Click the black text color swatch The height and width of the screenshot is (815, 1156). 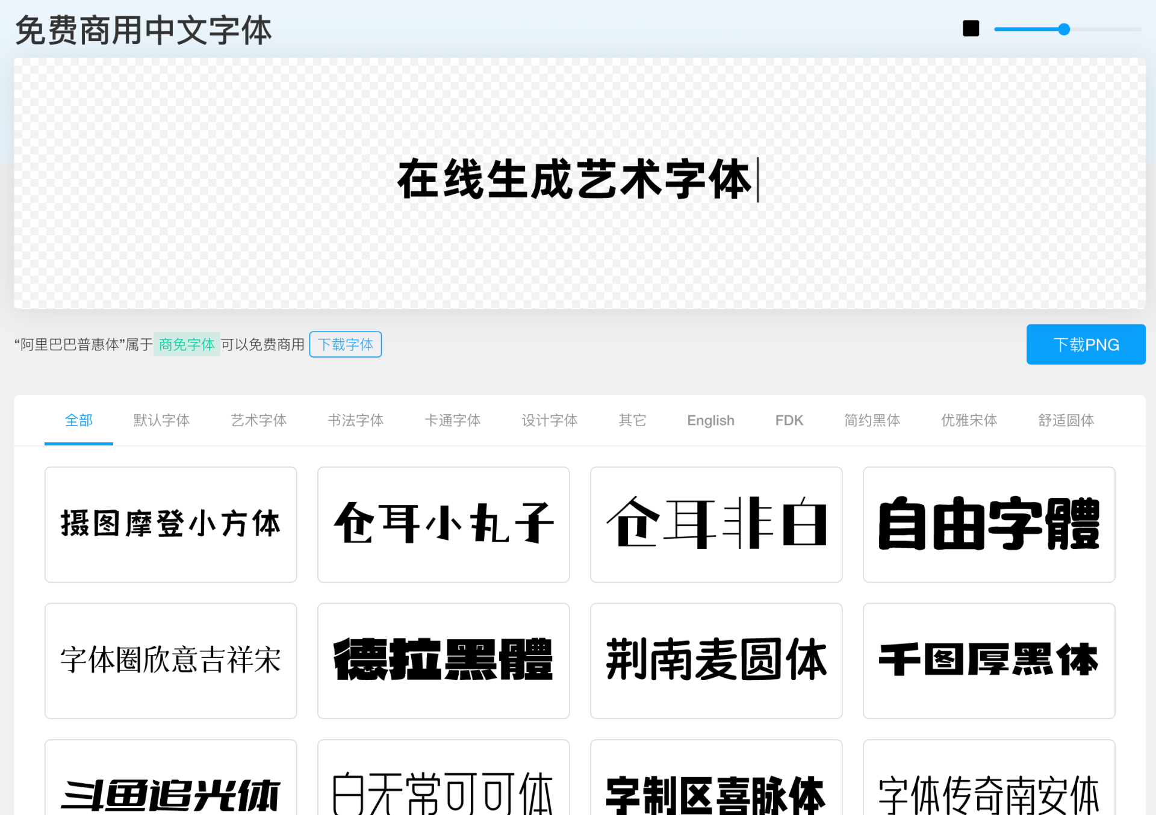pos(971,28)
